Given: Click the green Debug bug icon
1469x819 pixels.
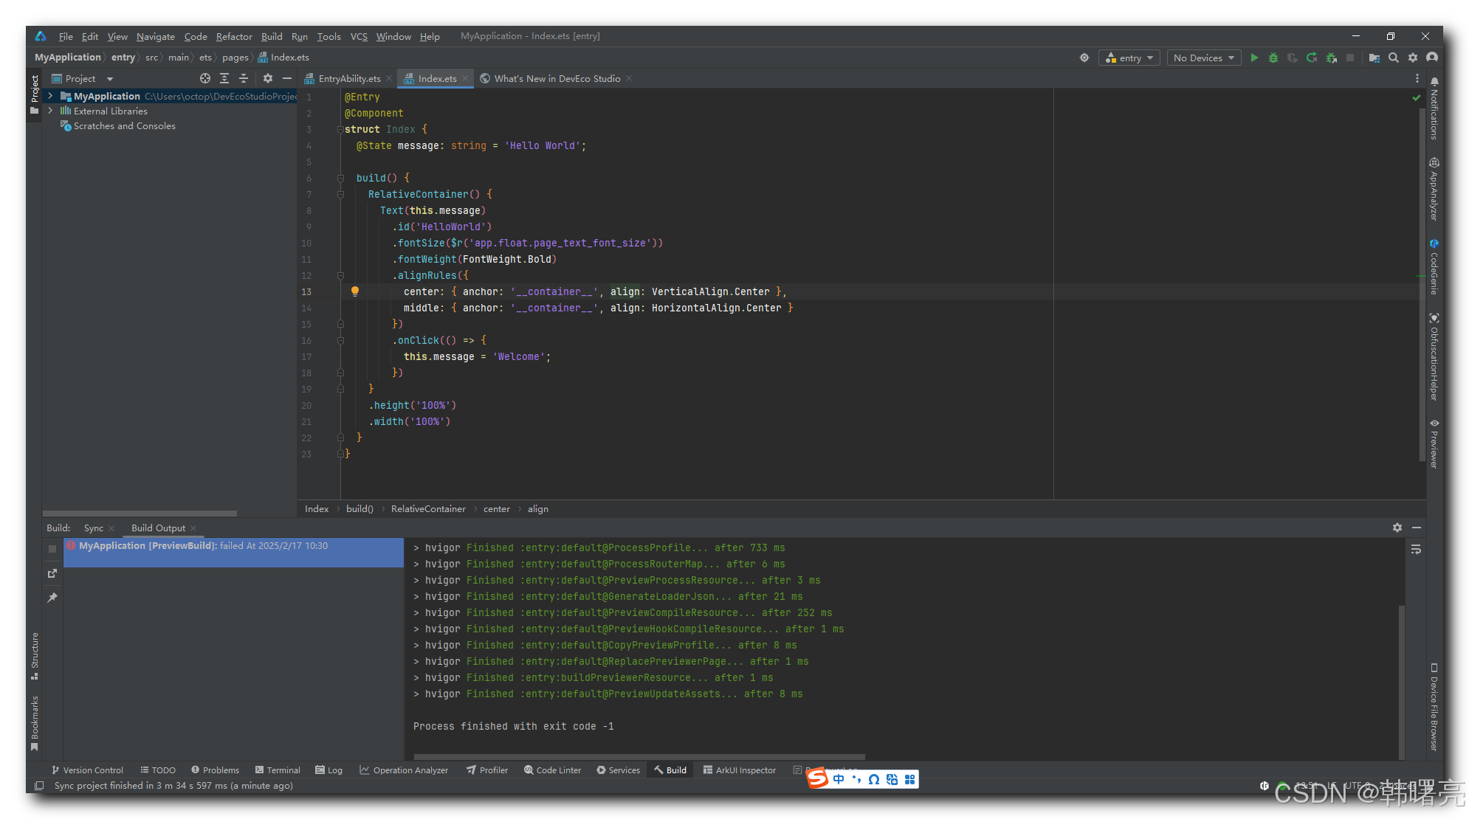Looking at the screenshot, I should click(x=1273, y=58).
